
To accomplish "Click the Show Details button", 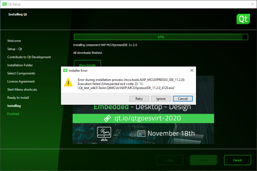I will pyautogui.click(x=87, y=64).
